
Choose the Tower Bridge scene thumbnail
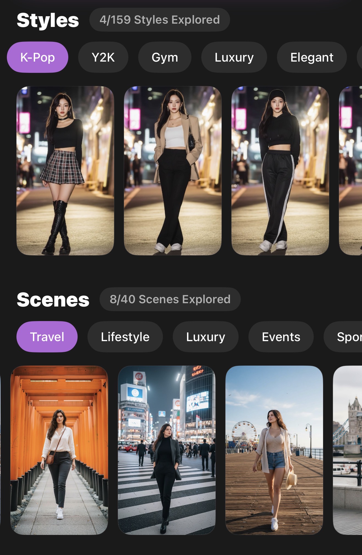click(348, 450)
